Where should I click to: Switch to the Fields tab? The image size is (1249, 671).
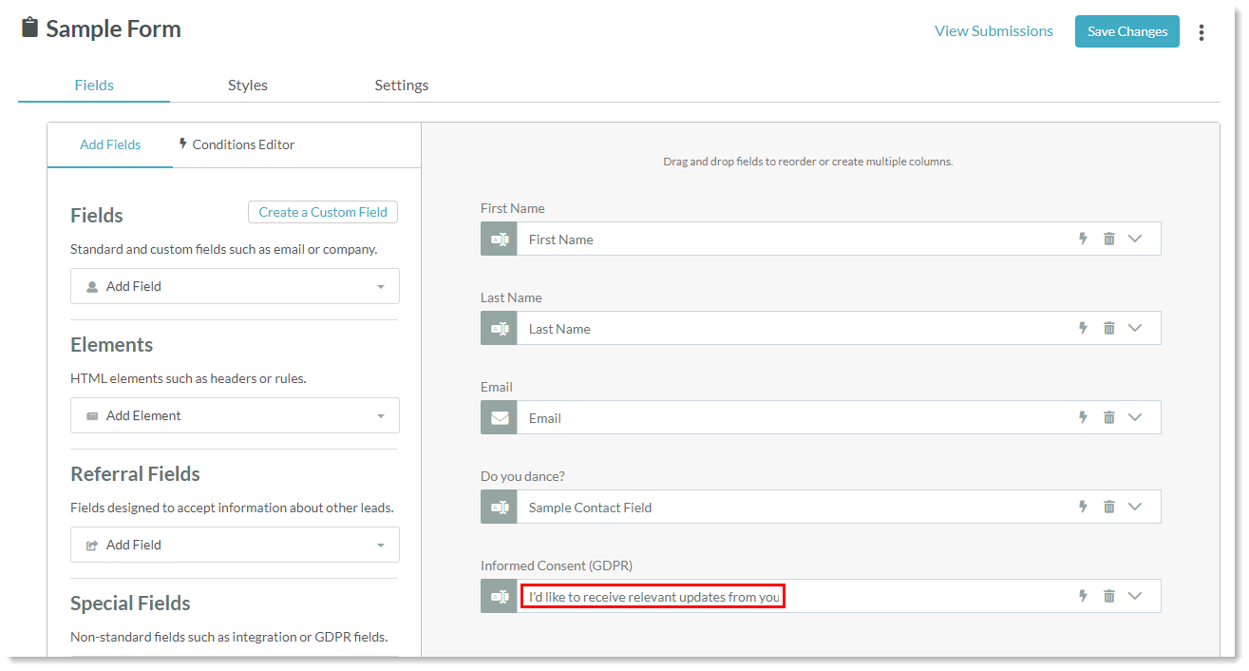pyautogui.click(x=94, y=85)
